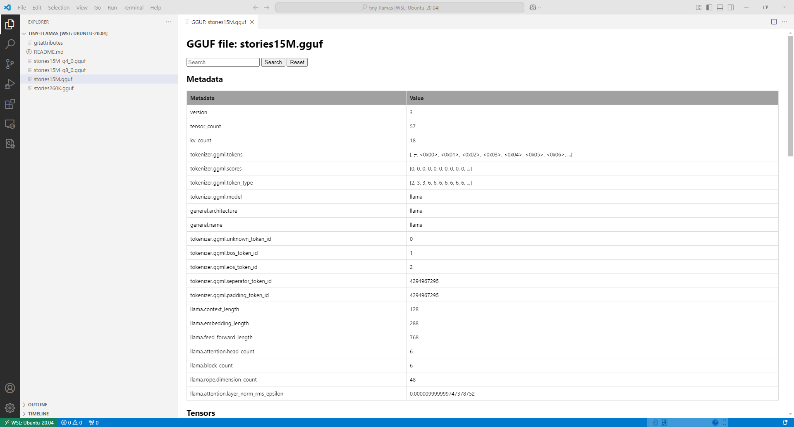This screenshot has height=427, width=794.
Task: Open the Search view in activity bar
Action: pyautogui.click(x=10, y=44)
